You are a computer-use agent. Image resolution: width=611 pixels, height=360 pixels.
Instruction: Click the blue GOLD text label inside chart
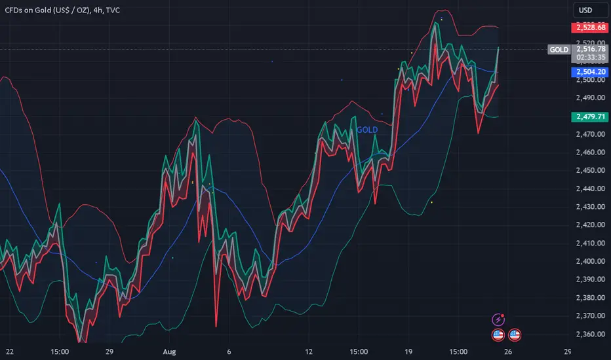tap(367, 130)
